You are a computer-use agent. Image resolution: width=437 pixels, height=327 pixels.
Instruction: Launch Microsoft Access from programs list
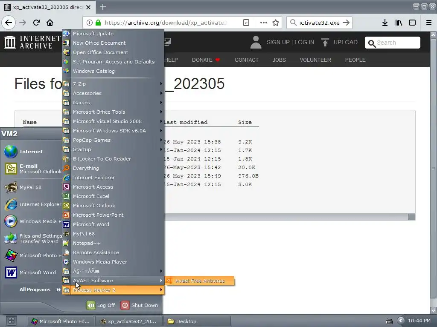pyautogui.click(x=113, y=187)
